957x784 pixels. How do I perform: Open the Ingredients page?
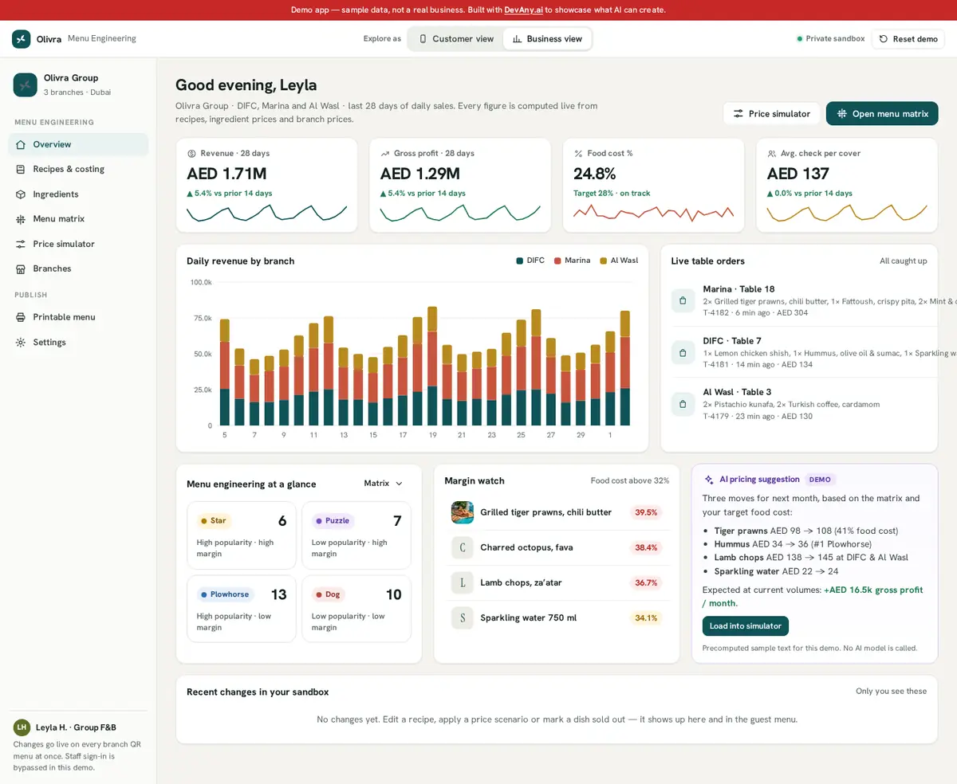click(x=78, y=194)
